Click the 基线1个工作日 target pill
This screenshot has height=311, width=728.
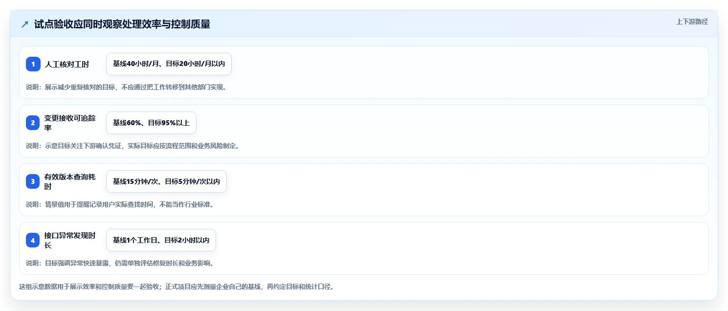point(161,240)
